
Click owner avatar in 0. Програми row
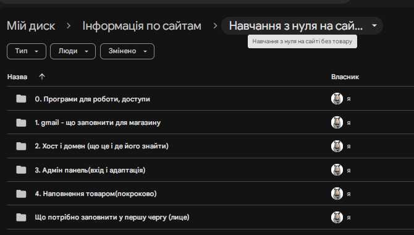tap(337, 99)
